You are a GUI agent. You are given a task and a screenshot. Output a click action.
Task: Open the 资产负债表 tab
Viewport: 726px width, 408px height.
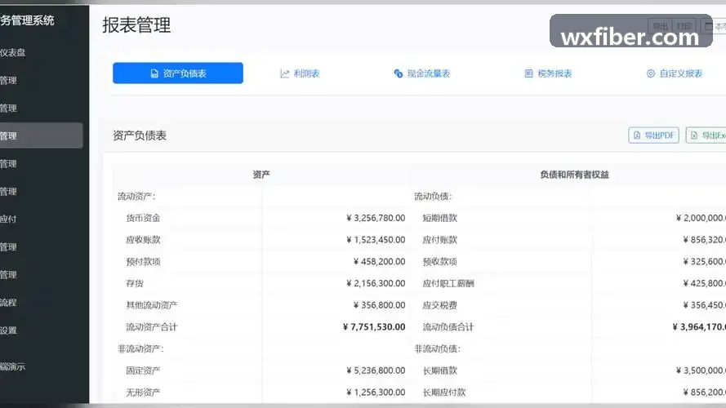[x=178, y=73]
